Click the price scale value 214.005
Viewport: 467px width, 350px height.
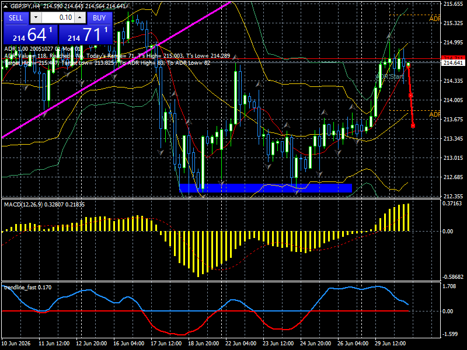(453, 100)
